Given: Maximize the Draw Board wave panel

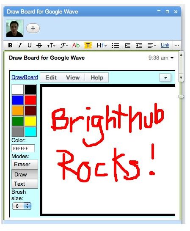Looking at the screenshot, I should [167, 11].
